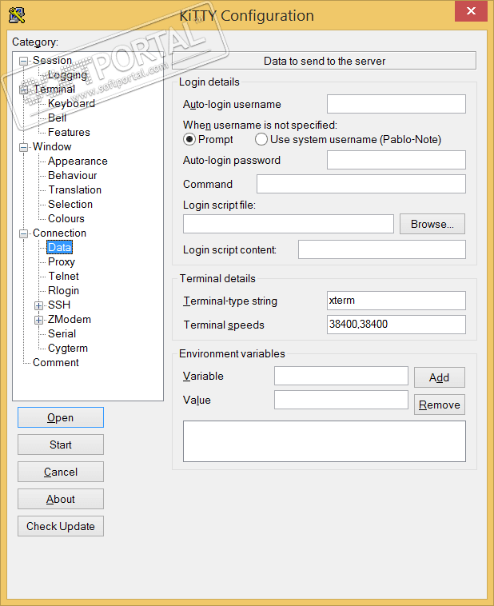Select the Logging category

(x=68, y=74)
